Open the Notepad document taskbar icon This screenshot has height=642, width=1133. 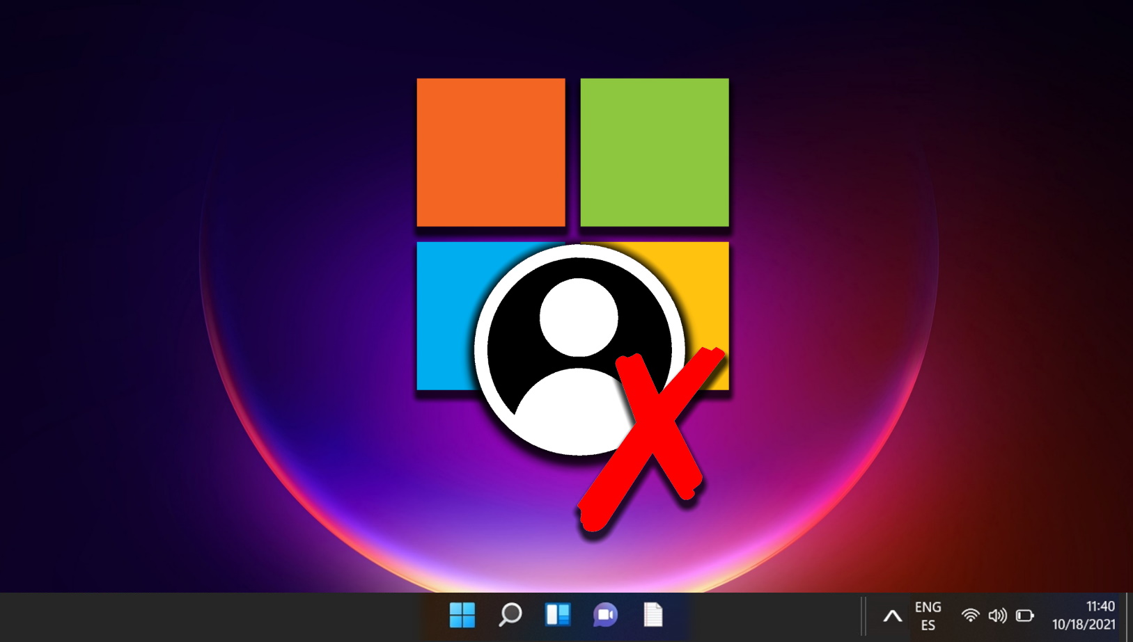[x=653, y=615]
